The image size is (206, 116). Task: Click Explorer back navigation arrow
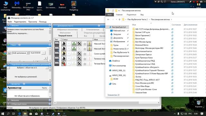coord(108,19)
